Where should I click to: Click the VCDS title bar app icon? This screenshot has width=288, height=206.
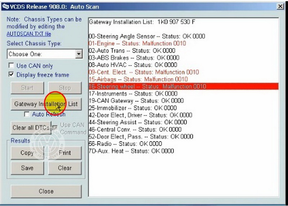tap(5, 6)
